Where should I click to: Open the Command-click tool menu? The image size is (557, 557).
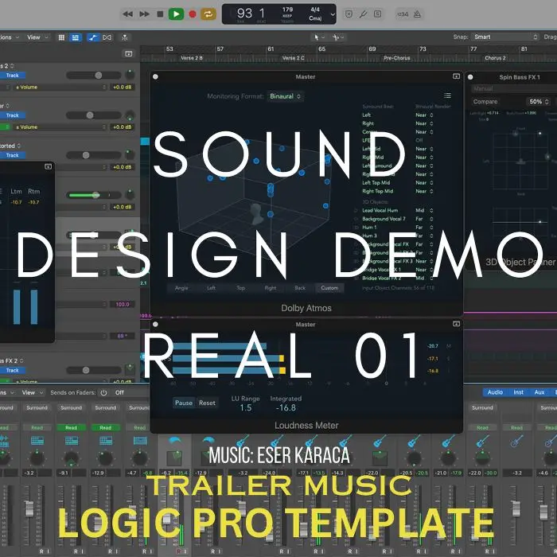(x=338, y=37)
